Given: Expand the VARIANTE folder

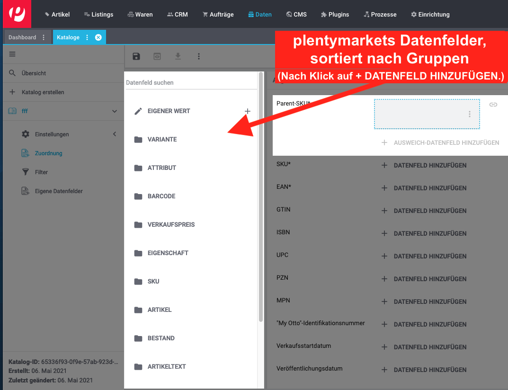Looking at the screenshot, I should tap(162, 140).
